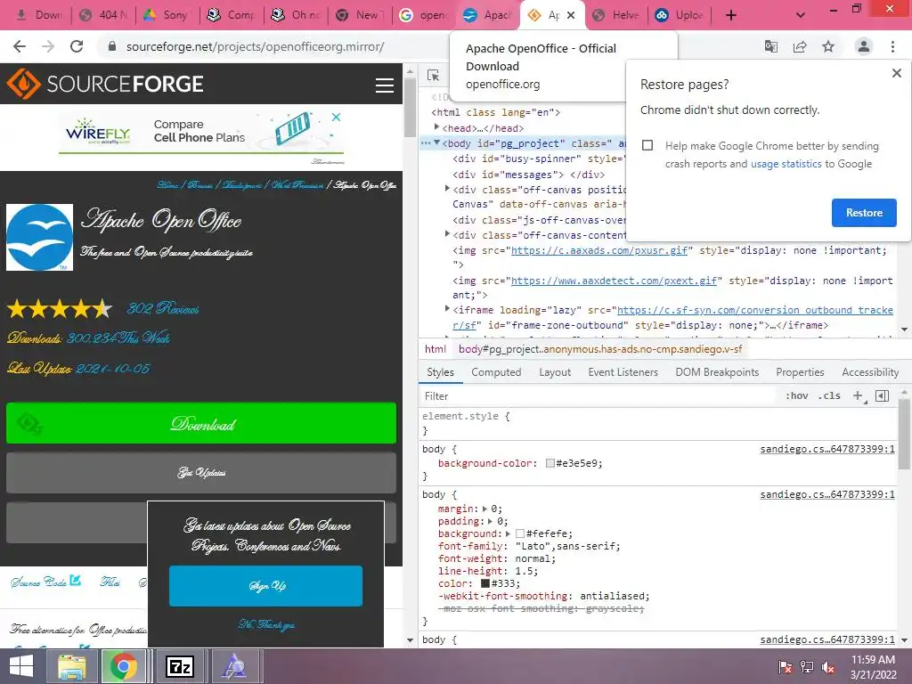Add new style rule plus icon
This screenshot has height=684, width=912.
tap(858, 396)
